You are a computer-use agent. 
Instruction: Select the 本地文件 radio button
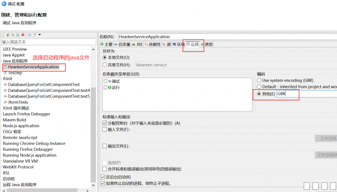tap(105, 57)
